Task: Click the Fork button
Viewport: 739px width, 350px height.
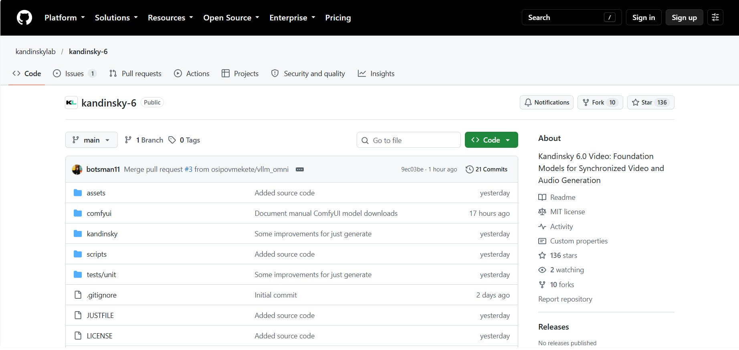Action: [600, 103]
